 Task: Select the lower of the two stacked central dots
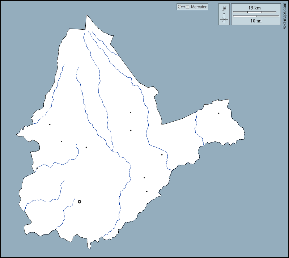click(131, 130)
